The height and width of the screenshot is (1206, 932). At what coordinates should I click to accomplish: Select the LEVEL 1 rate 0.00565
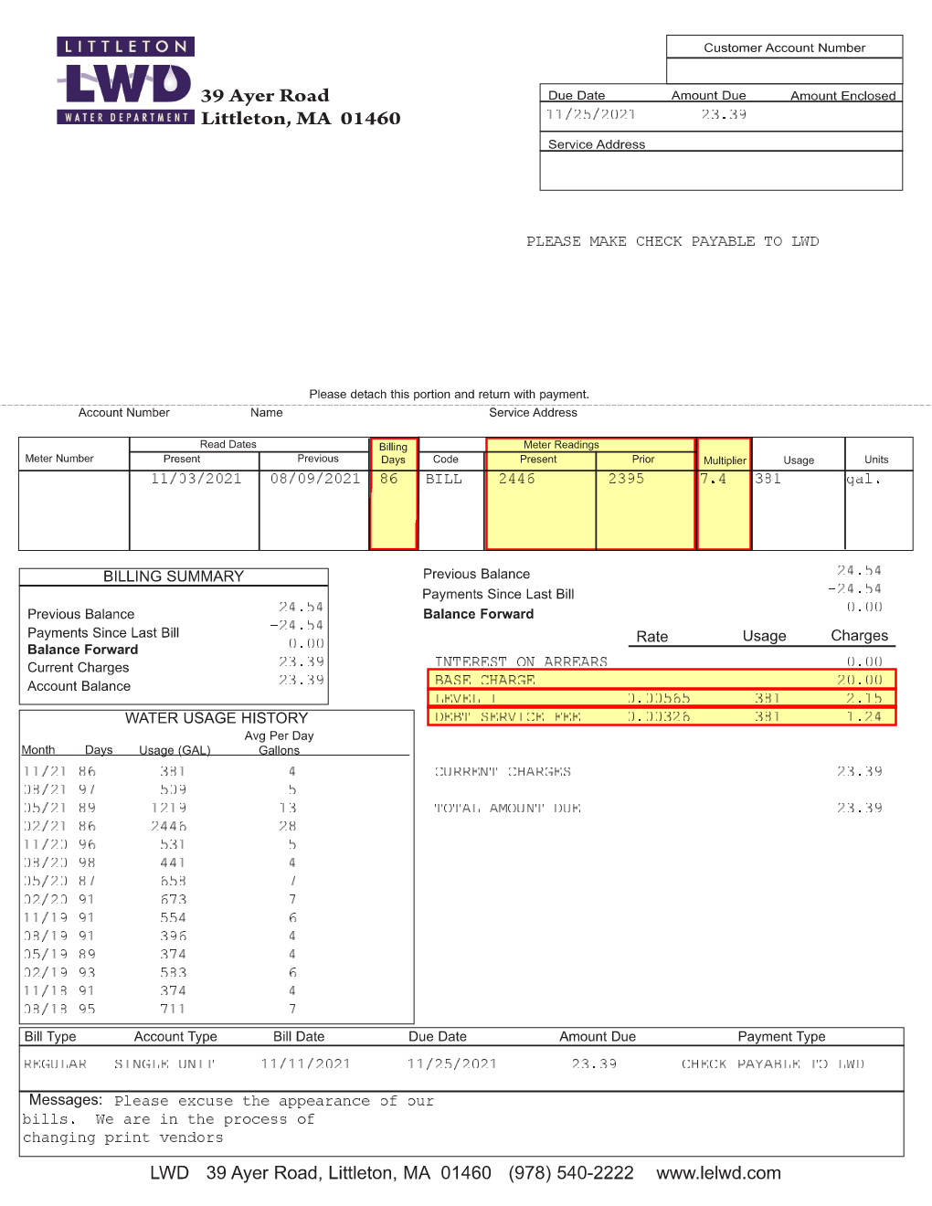pos(658,698)
